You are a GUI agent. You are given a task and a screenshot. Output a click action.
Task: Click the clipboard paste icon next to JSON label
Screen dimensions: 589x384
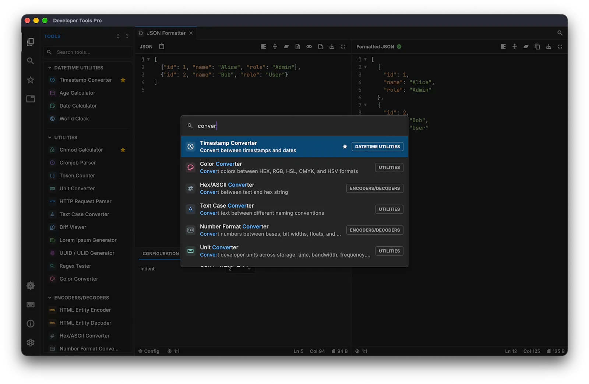162,46
